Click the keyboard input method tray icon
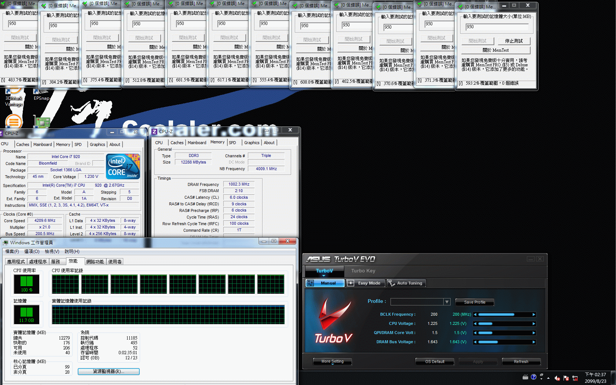The height and width of the screenshot is (385, 616). tap(525, 377)
